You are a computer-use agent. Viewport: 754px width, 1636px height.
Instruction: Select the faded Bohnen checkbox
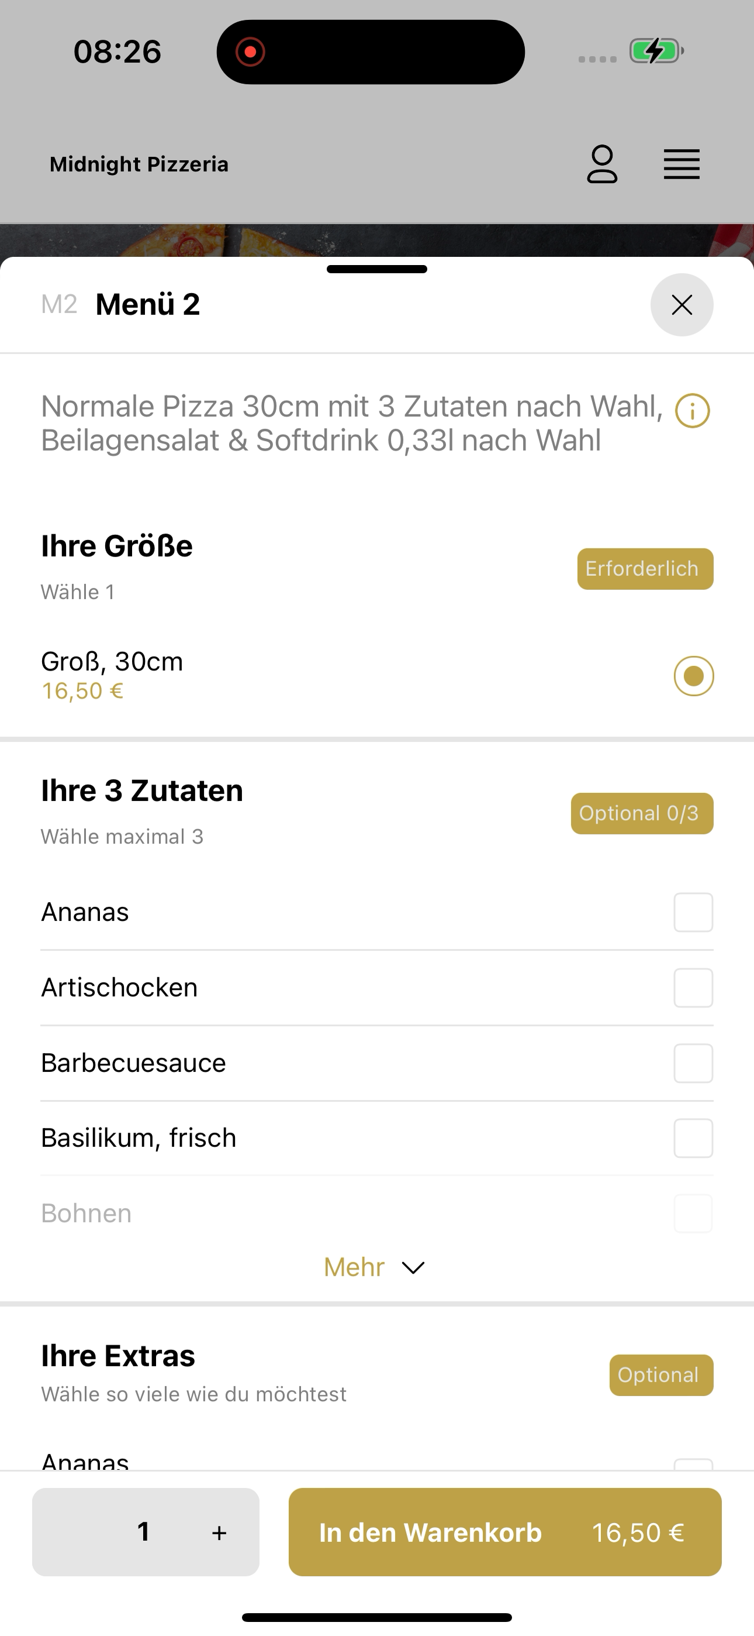coord(693,1214)
